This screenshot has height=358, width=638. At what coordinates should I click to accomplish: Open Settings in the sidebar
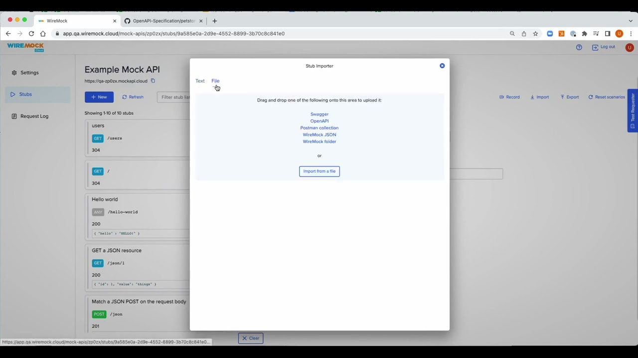tap(38, 73)
